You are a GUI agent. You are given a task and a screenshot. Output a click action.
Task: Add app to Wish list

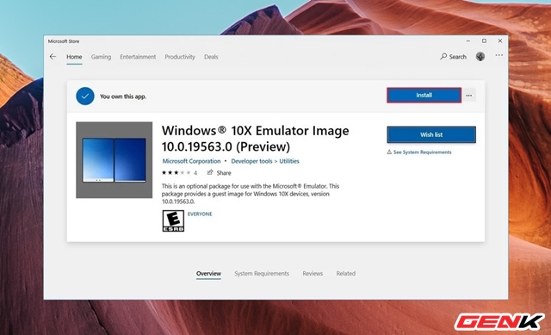[x=431, y=134]
